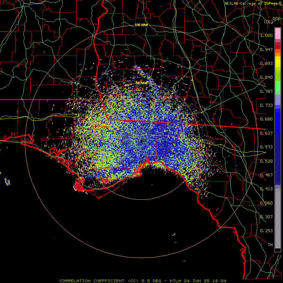Click the "0.947" scale value

coord(266,49)
